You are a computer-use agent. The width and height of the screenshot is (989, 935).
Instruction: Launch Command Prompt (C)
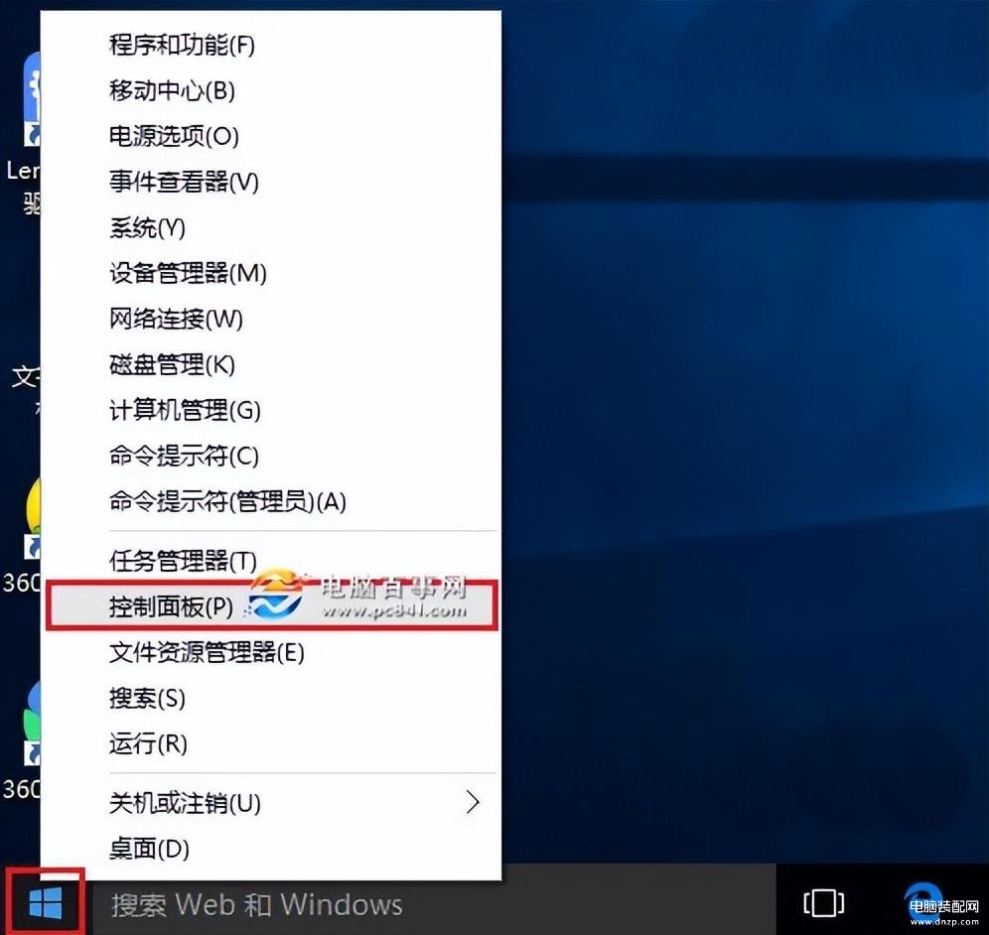271,456
